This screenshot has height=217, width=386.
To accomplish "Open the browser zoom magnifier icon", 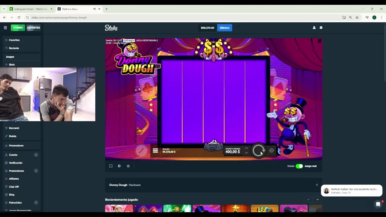I will [x=350, y=17].
